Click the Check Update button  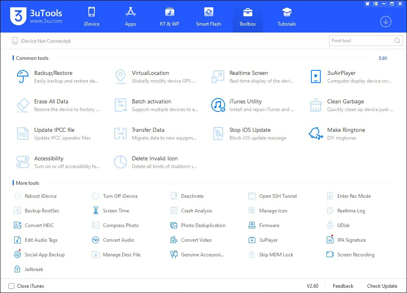(382, 286)
